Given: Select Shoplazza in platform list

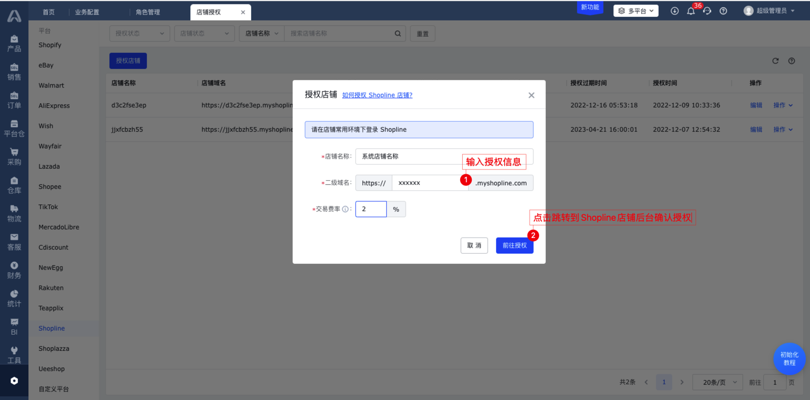Looking at the screenshot, I should (x=54, y=349).
